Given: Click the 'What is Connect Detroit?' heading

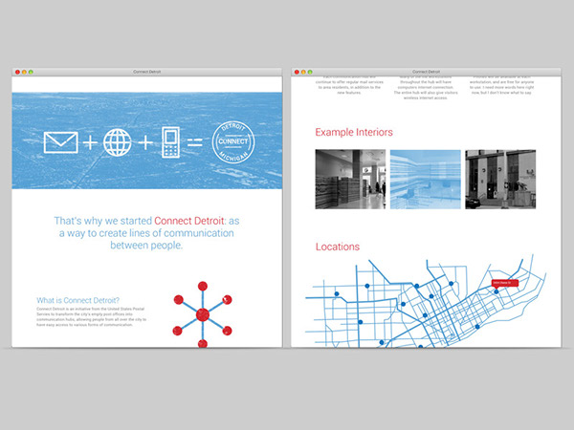Looking at the screenshot, I should pyautogui.click(x=78, y=300).
